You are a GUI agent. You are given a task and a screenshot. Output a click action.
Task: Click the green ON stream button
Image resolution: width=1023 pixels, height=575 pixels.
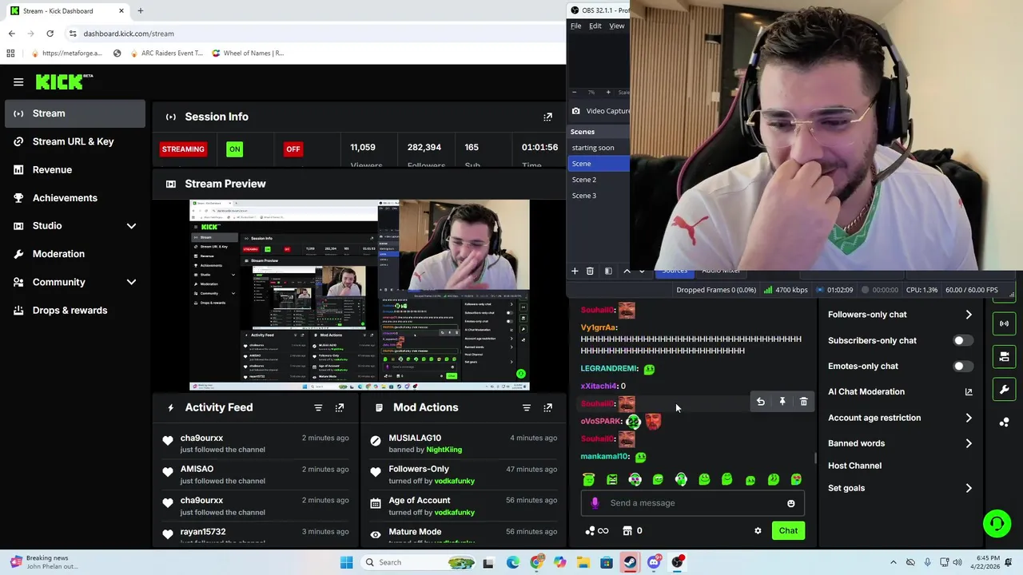tap(234, 149)
